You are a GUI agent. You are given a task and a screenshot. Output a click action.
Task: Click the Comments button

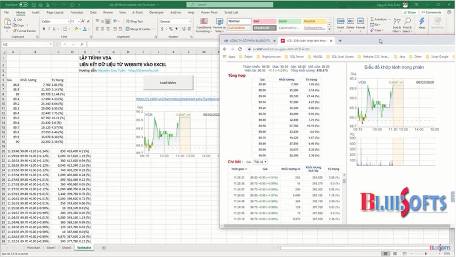[x=432, y=12]
